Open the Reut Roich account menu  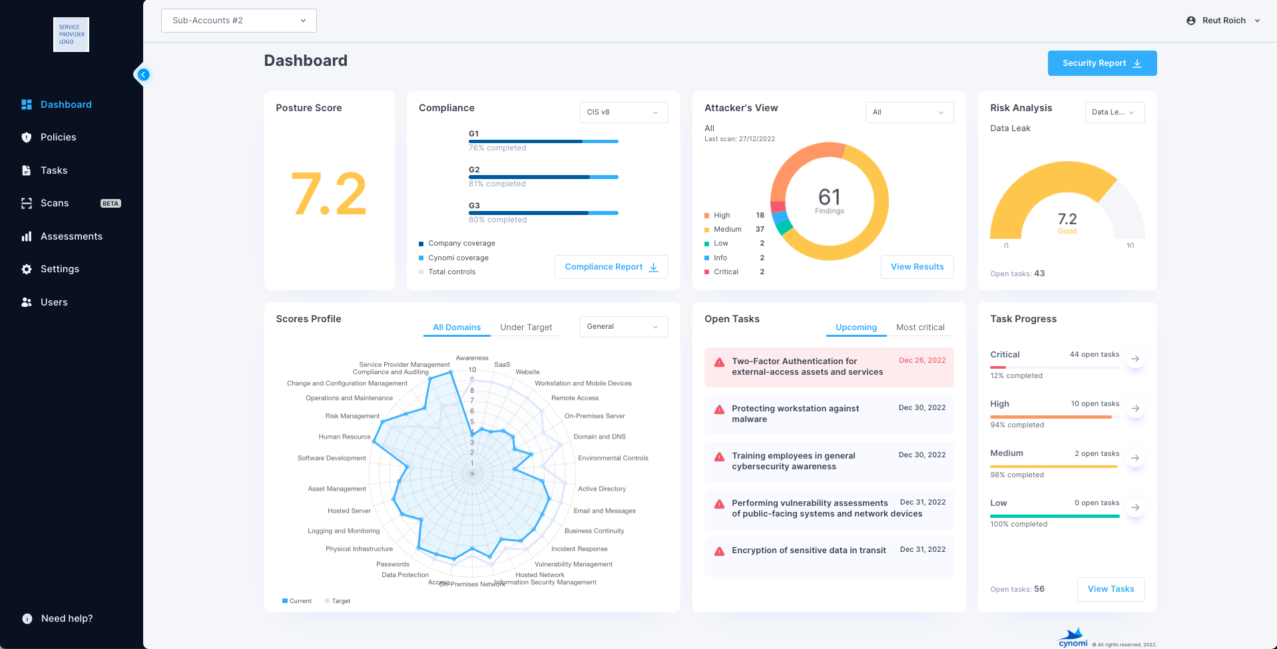[x=1223, y=21]
